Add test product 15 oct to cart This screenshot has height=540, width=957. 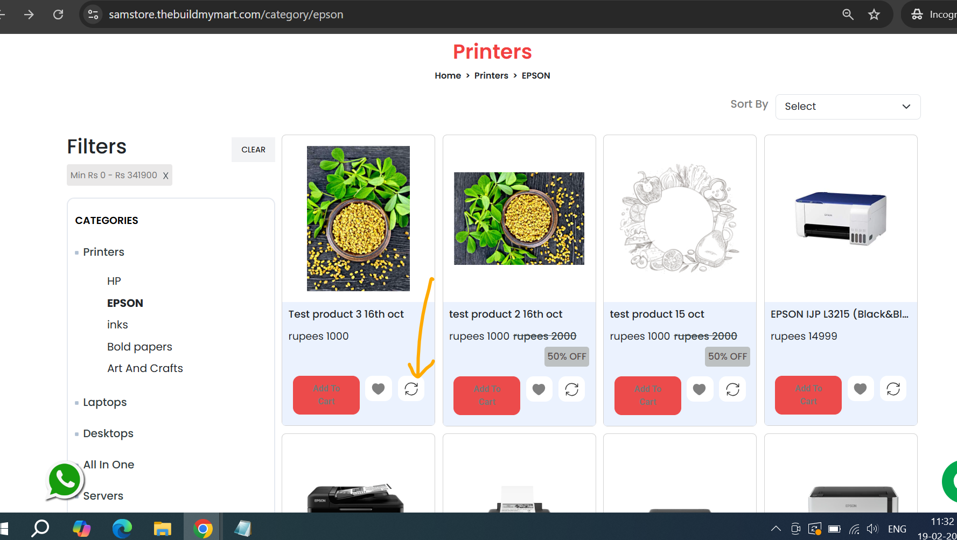(x=648, y=396)
